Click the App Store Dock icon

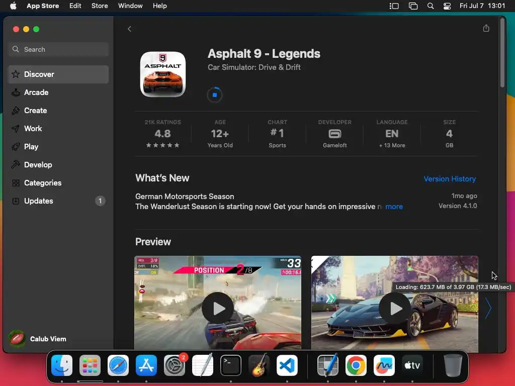tap(146, 365)
